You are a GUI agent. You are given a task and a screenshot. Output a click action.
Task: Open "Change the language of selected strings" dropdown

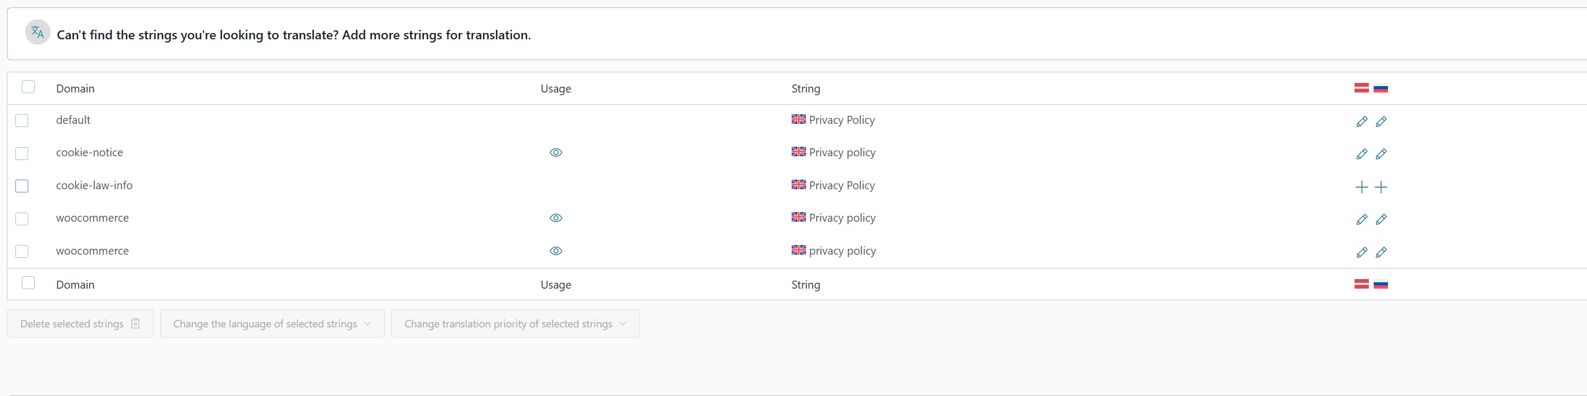tap(272, 324)
